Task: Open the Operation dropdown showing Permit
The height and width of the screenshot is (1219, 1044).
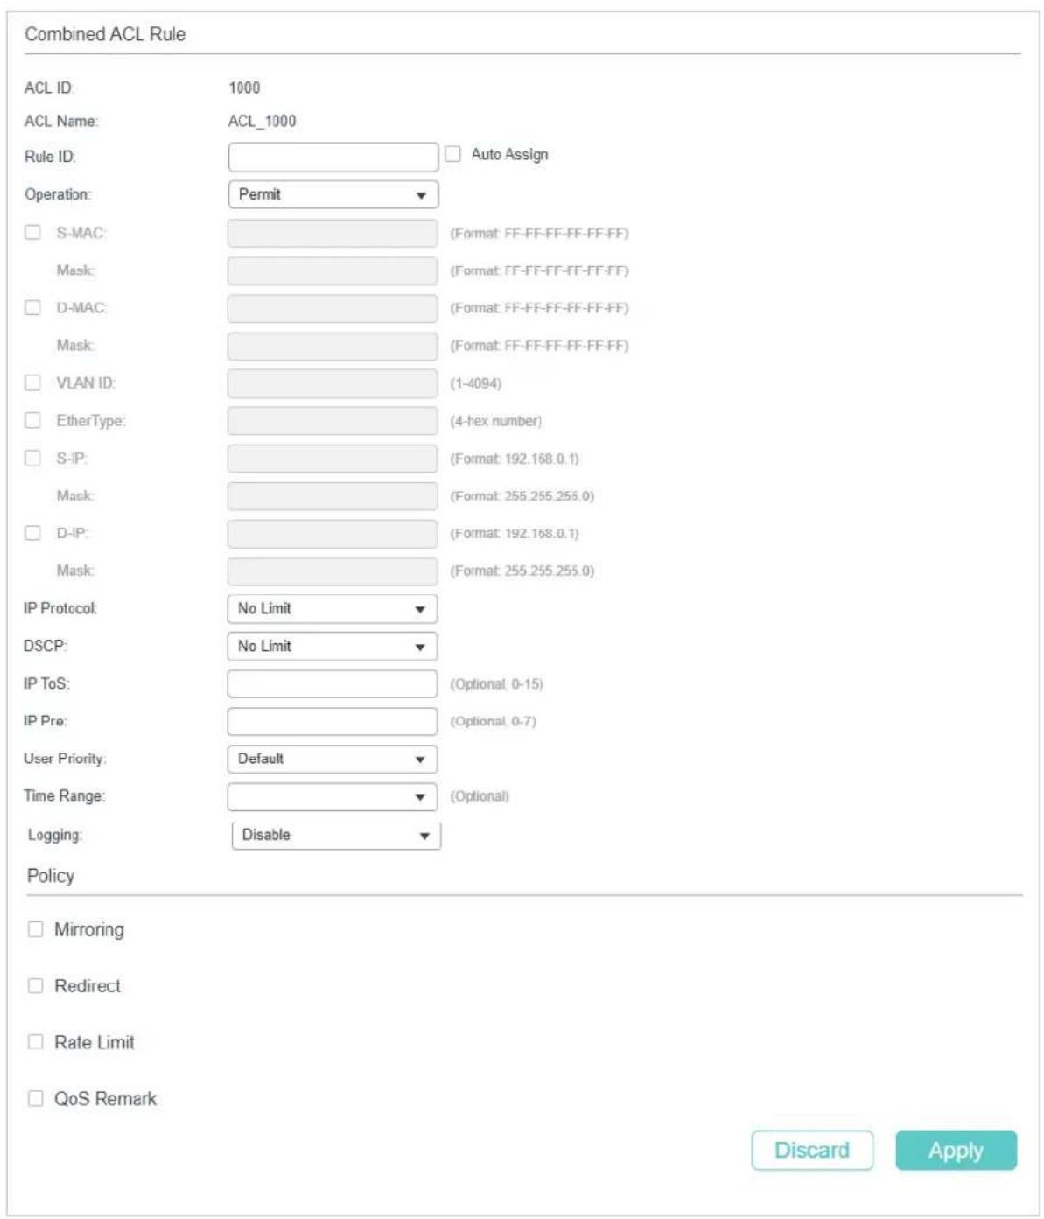Action: [x=333, y=194]
